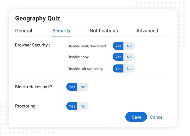Click the Proctoring label text
Viewport: 190px width, 136px height.
[x=26, y=106]
